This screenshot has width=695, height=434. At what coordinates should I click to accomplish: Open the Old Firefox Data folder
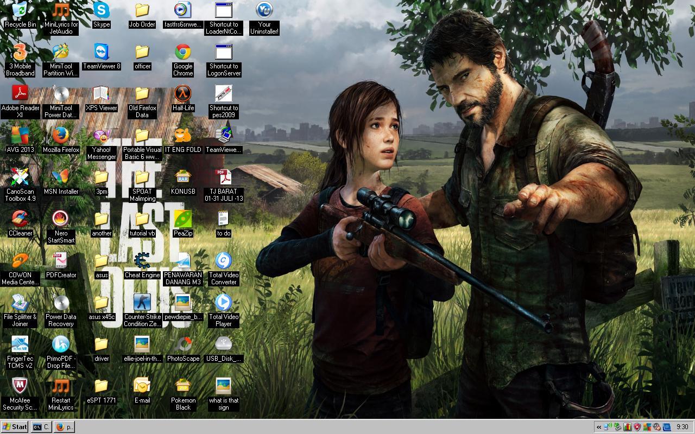pos(142,93)
